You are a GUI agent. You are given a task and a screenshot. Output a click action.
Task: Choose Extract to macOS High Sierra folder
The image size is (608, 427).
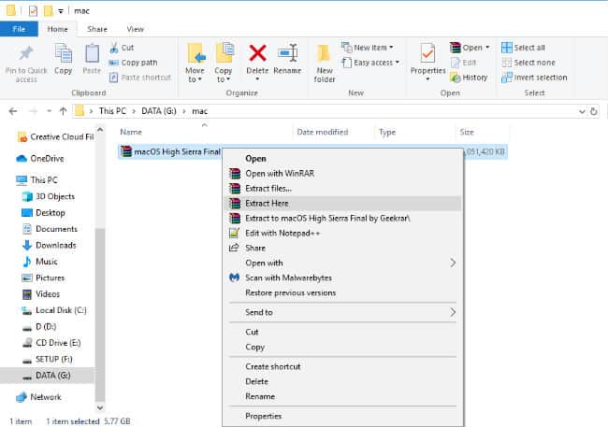pyautogui.click(x=342, y=218)
